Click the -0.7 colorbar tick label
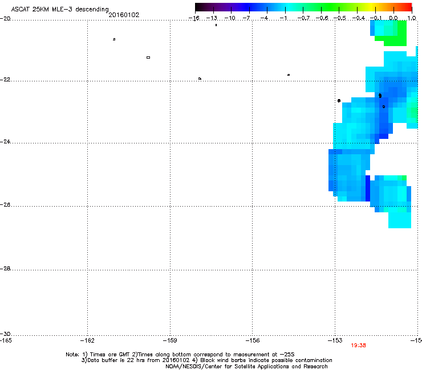 click(303, 18)
